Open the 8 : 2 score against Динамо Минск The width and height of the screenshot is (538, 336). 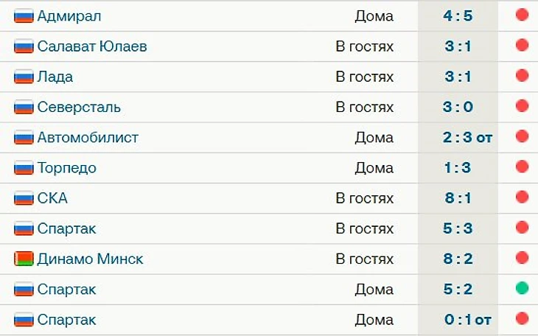pyautogui.click(x=458, y=259)
